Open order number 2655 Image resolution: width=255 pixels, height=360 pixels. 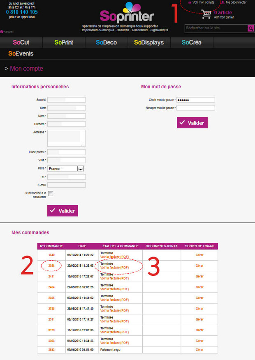[51, 298]
